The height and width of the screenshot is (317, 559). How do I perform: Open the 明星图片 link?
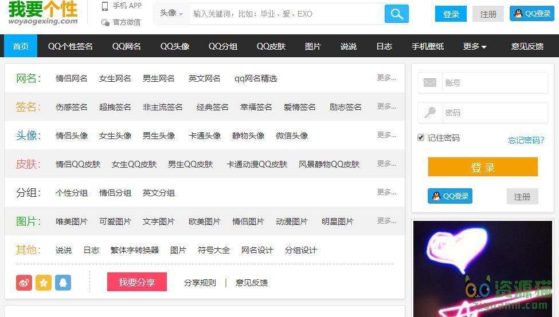point(337,221)
